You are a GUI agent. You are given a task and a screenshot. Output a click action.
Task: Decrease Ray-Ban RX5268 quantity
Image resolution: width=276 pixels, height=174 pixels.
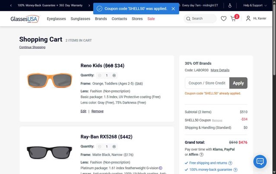99,146
